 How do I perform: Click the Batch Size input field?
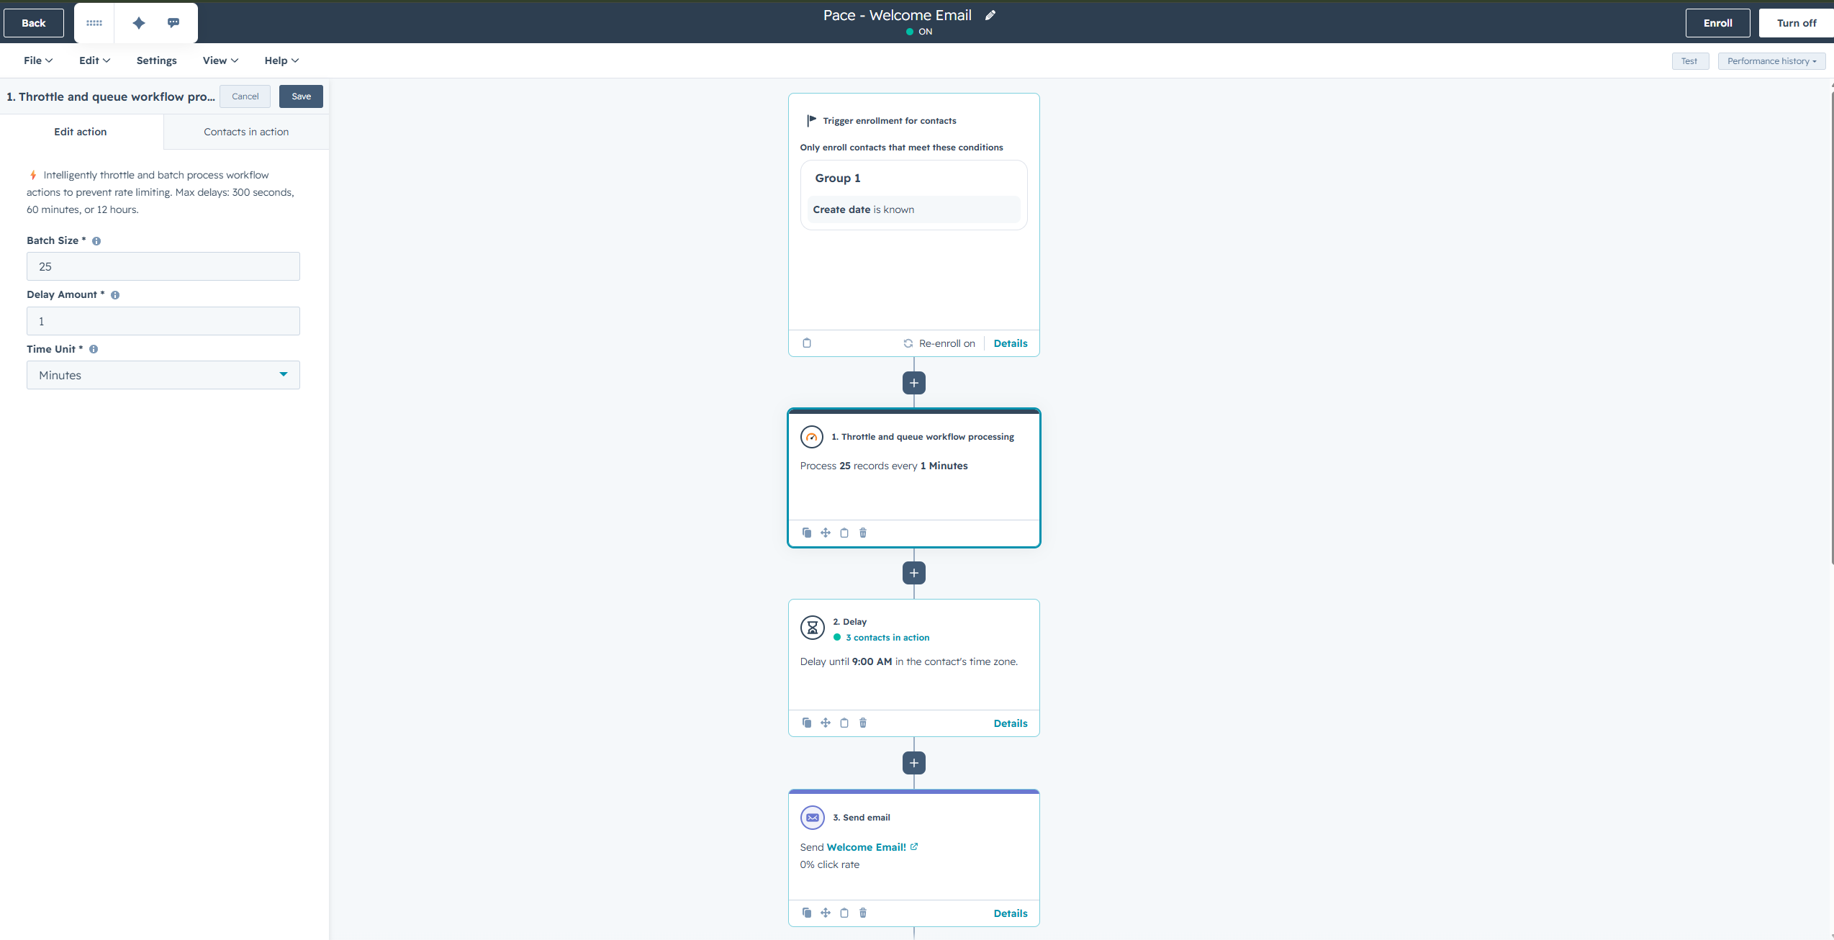163,266
